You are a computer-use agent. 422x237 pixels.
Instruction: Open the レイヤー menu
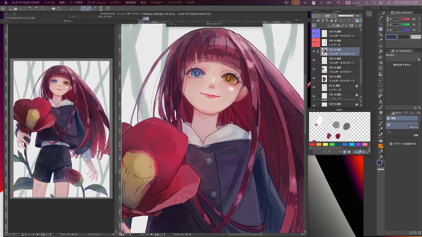(115, 2)
